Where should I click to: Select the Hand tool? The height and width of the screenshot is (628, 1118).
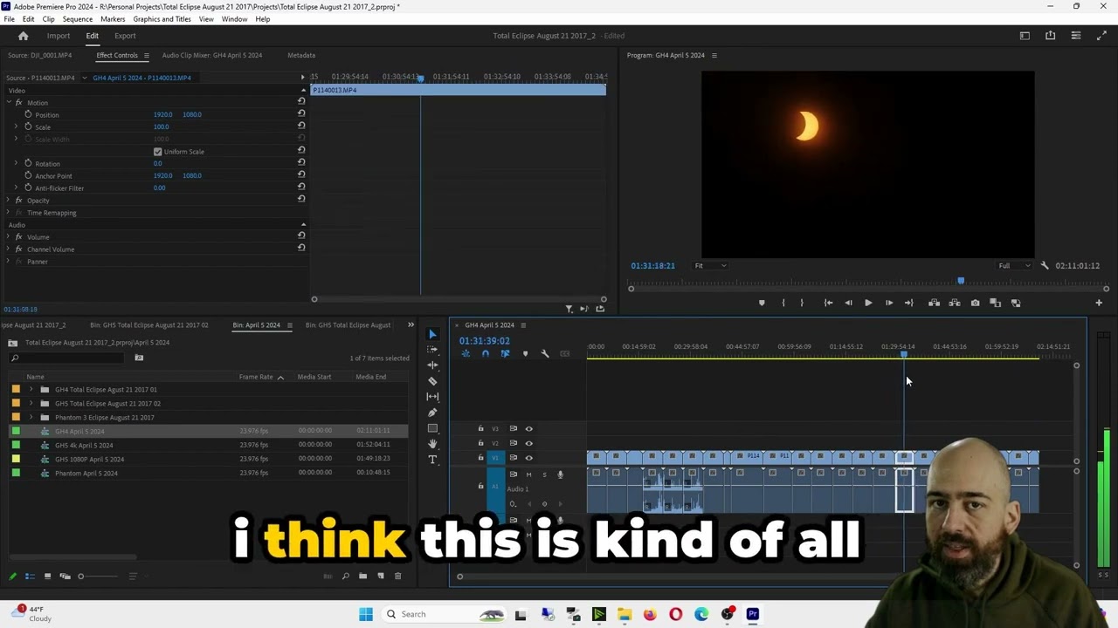tap(432, 444)
